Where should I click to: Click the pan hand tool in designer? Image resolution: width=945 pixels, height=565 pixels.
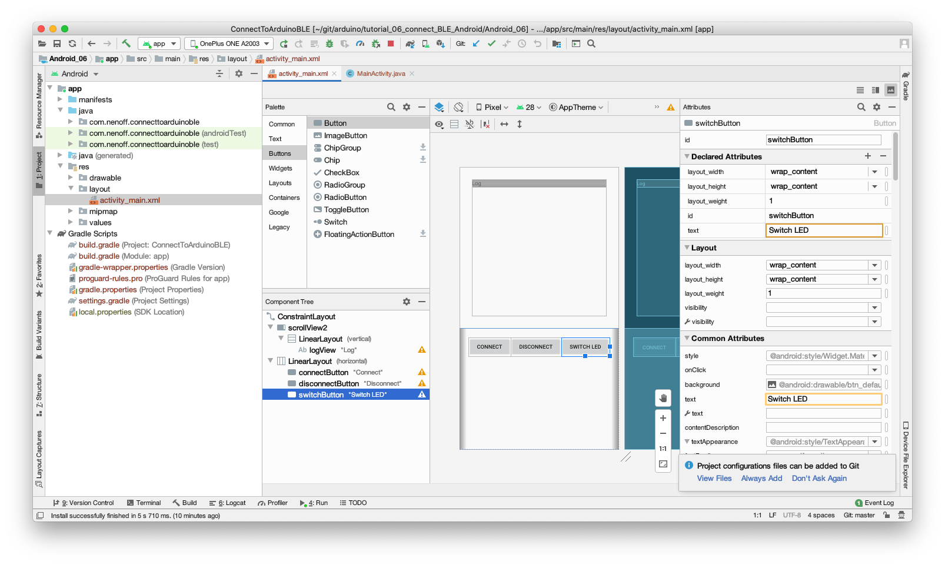pos(663,398)
